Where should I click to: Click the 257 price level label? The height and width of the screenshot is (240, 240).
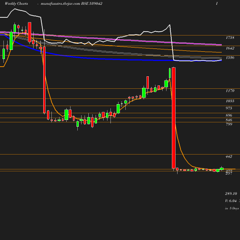(229, 173)
